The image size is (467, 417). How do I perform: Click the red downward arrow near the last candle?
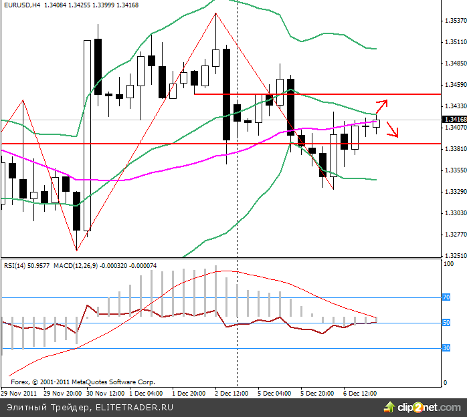tap(393, 131)
